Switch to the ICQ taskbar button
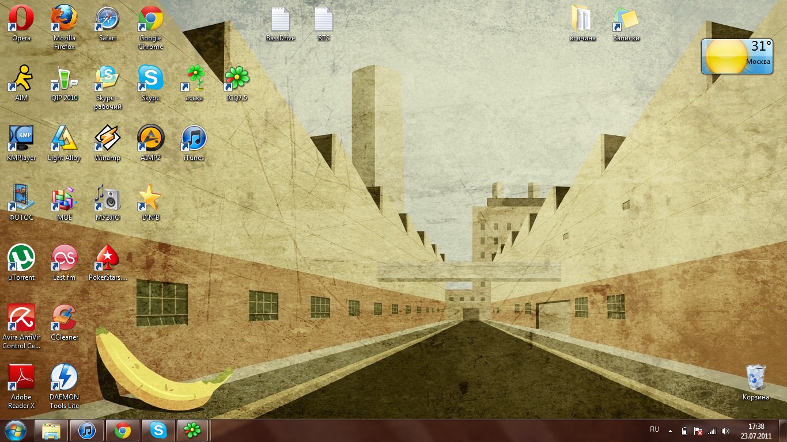 point(193,430)
